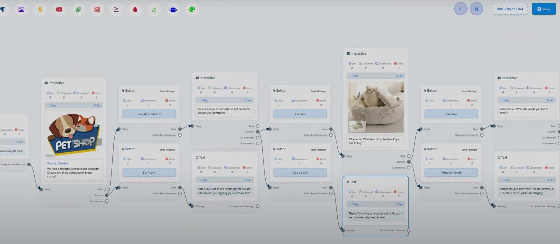
Task: Select the red water droplet icon
Action: coord(135,9)
